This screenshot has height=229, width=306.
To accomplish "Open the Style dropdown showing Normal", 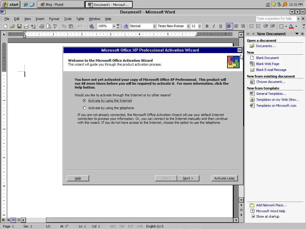I will (154, 26).
